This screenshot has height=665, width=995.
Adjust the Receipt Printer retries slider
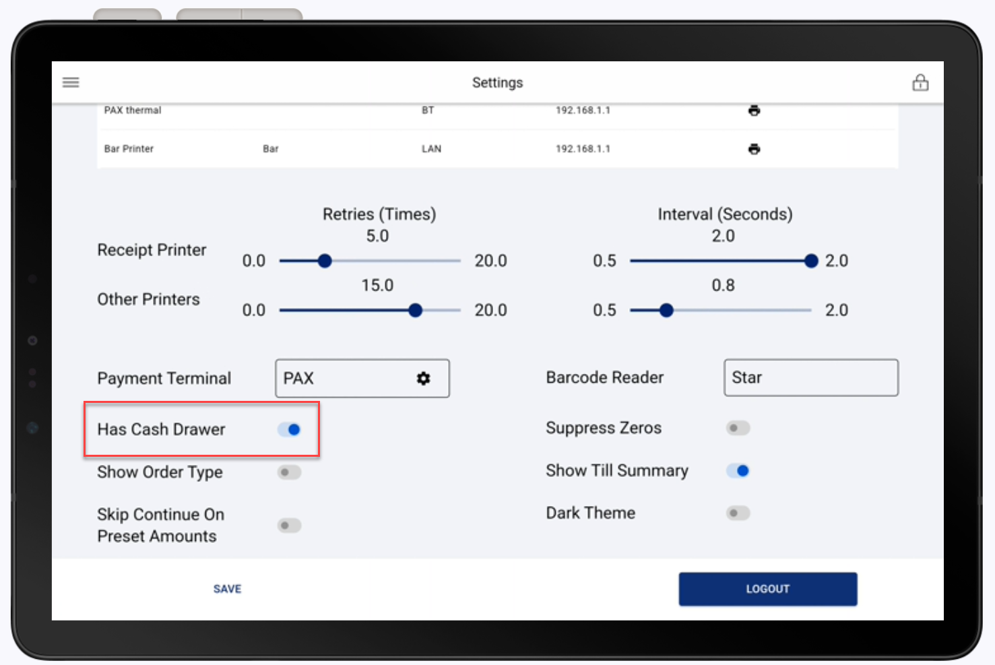[325, 261]
